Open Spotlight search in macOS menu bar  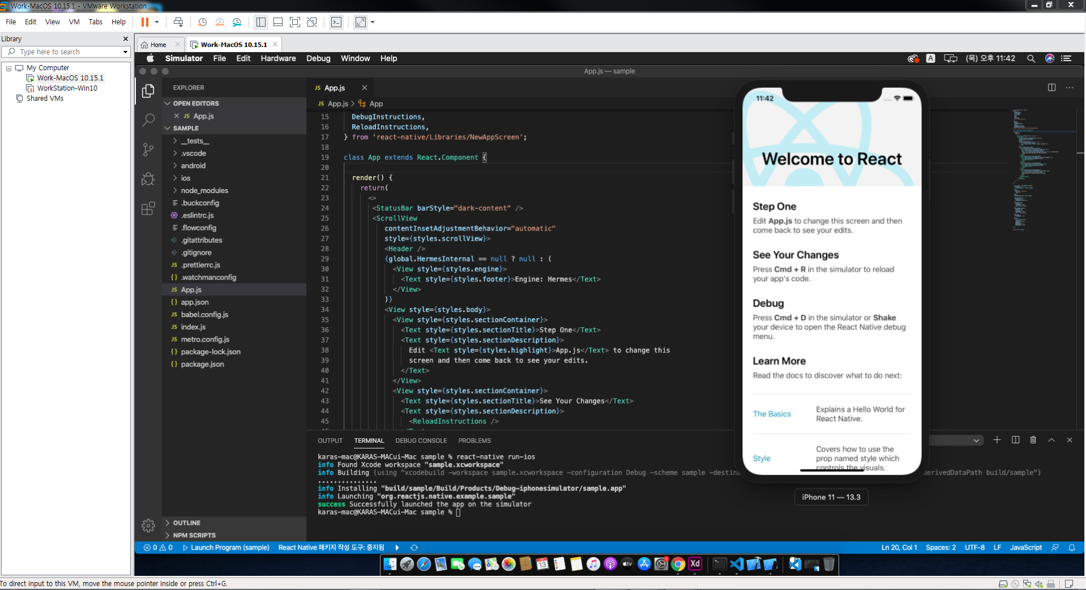(x=1031, y=58)
